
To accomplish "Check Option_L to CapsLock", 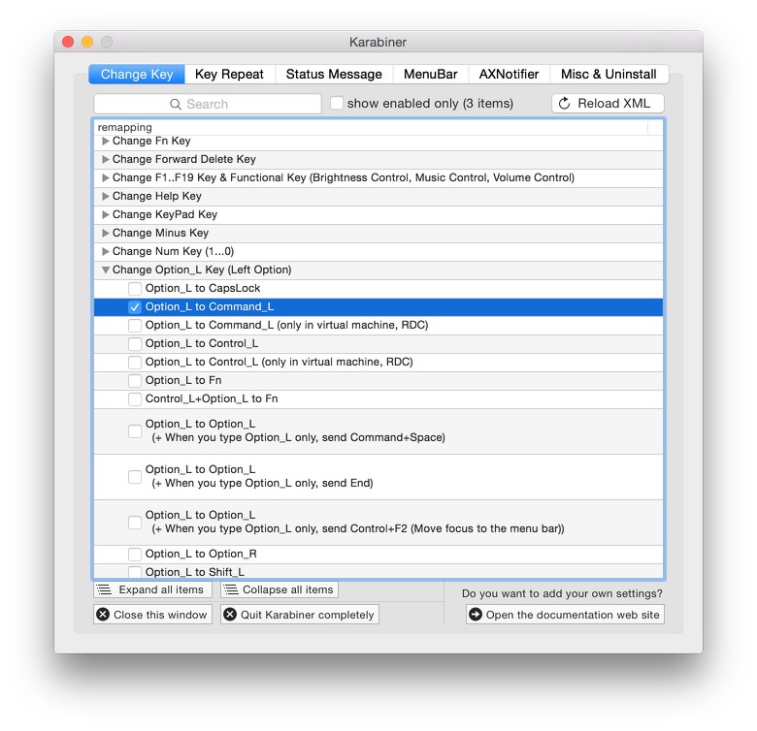I will coord(135,288).
